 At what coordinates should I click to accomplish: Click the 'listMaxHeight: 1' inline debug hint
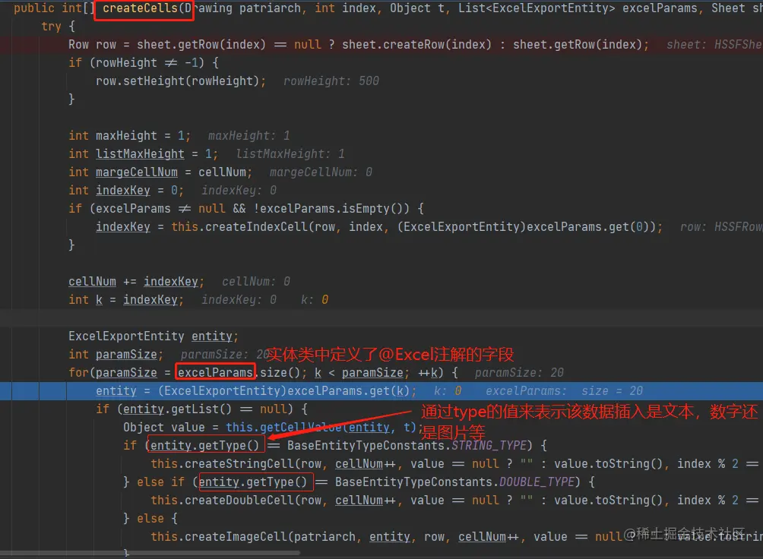[290, 154]
